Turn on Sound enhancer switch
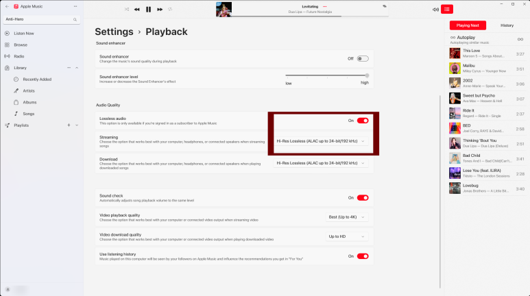Screen dimensions: 530x296 363,59
